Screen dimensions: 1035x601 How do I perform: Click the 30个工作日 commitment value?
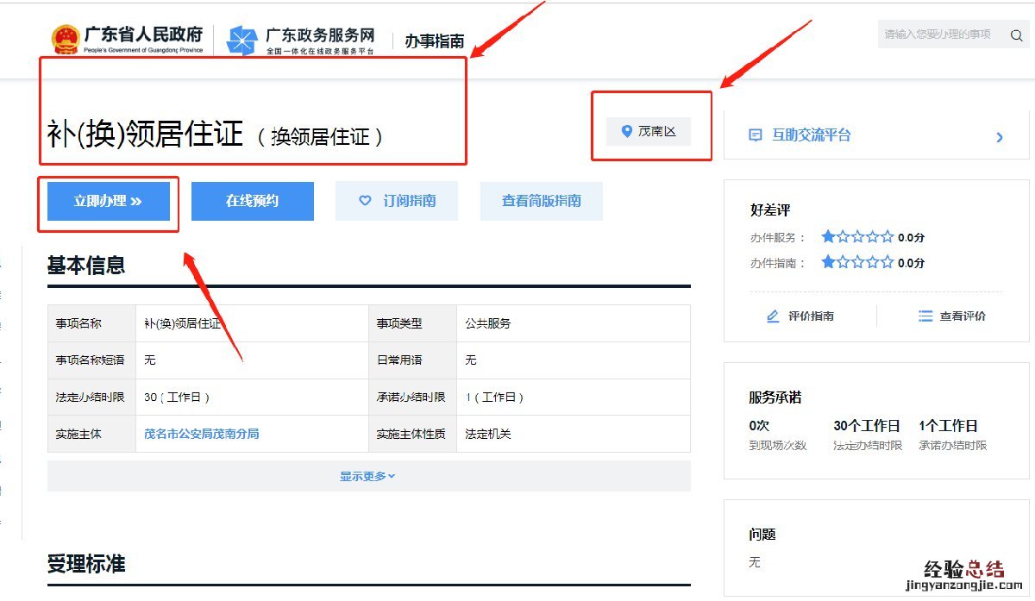[867, 426]
